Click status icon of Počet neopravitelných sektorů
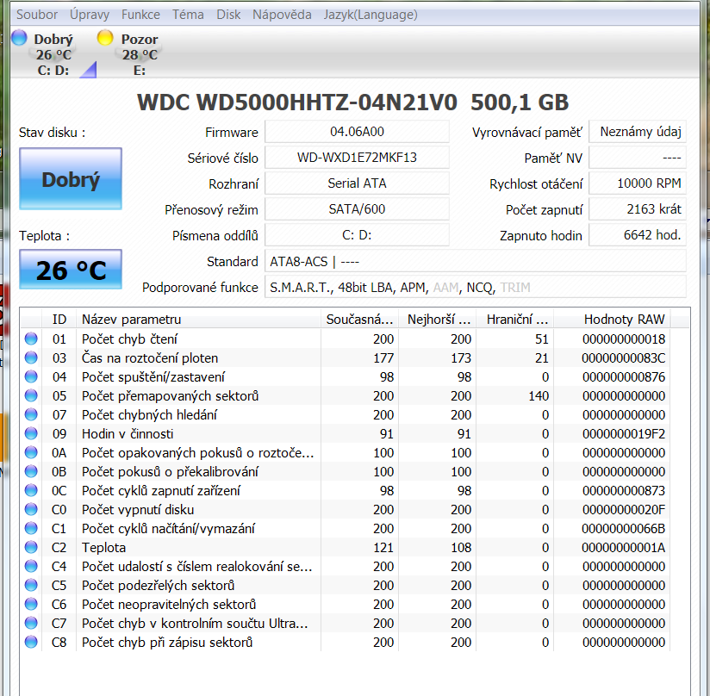Viewport: 710px width, 696px height. point(31,605)
